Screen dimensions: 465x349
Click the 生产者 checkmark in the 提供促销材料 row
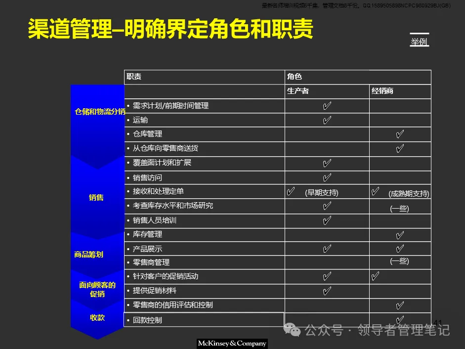(327, 291)
